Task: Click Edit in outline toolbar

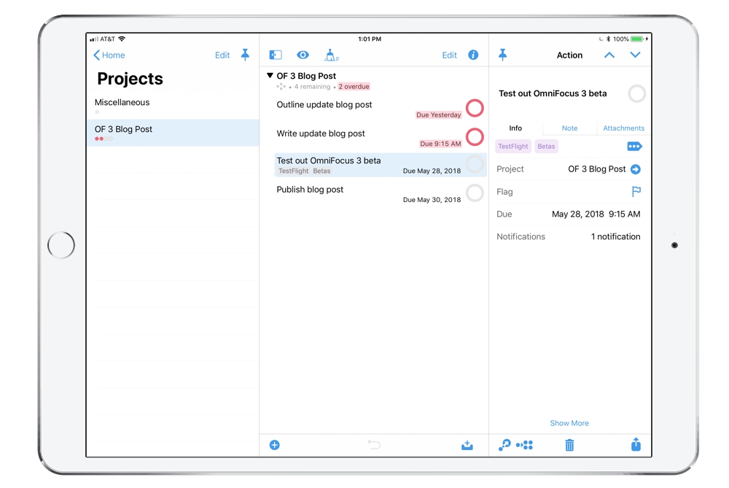Action: [x=449, y=55]
